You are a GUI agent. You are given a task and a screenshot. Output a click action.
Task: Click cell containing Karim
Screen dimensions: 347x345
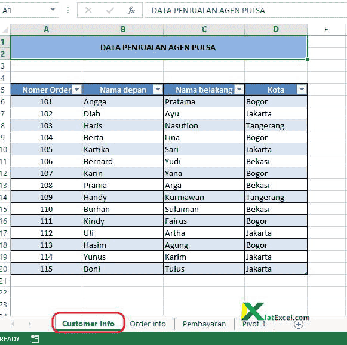[x=204, y=257]
